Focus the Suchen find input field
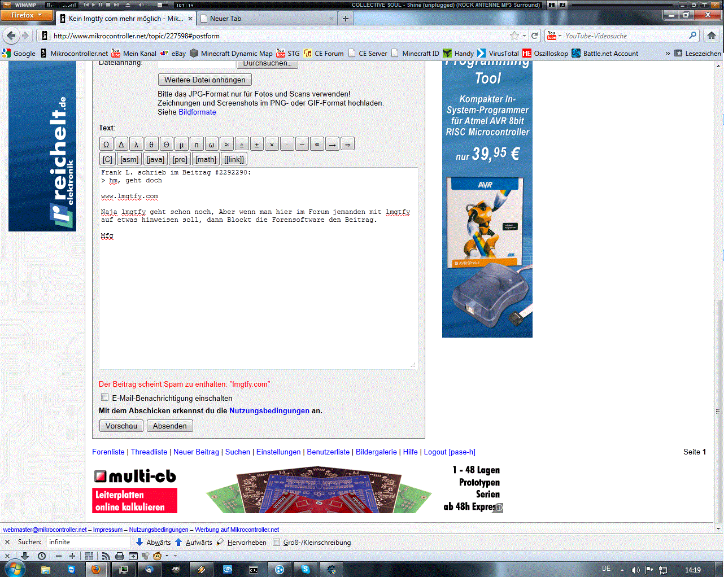 point(89,542)
